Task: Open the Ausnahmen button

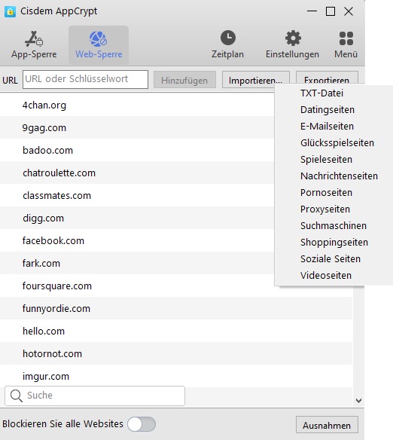Action: coord(327,425)
